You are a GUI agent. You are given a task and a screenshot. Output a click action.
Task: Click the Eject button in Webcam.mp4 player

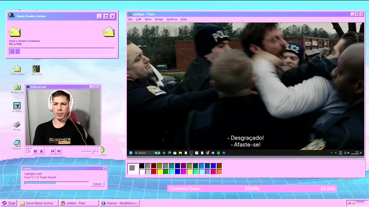click(42, 151)
